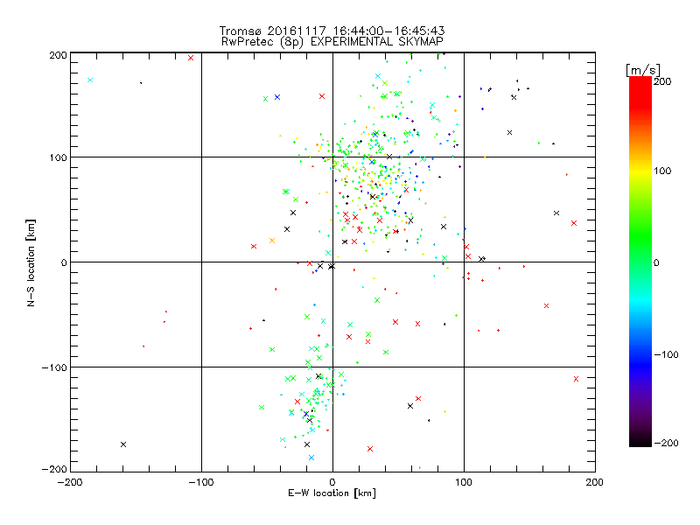Select the subtitle "RwPretec (8p) EXPERIMENTAL SKYMAP"
Screen dimensions: 700x525
[x=332, y=42]
